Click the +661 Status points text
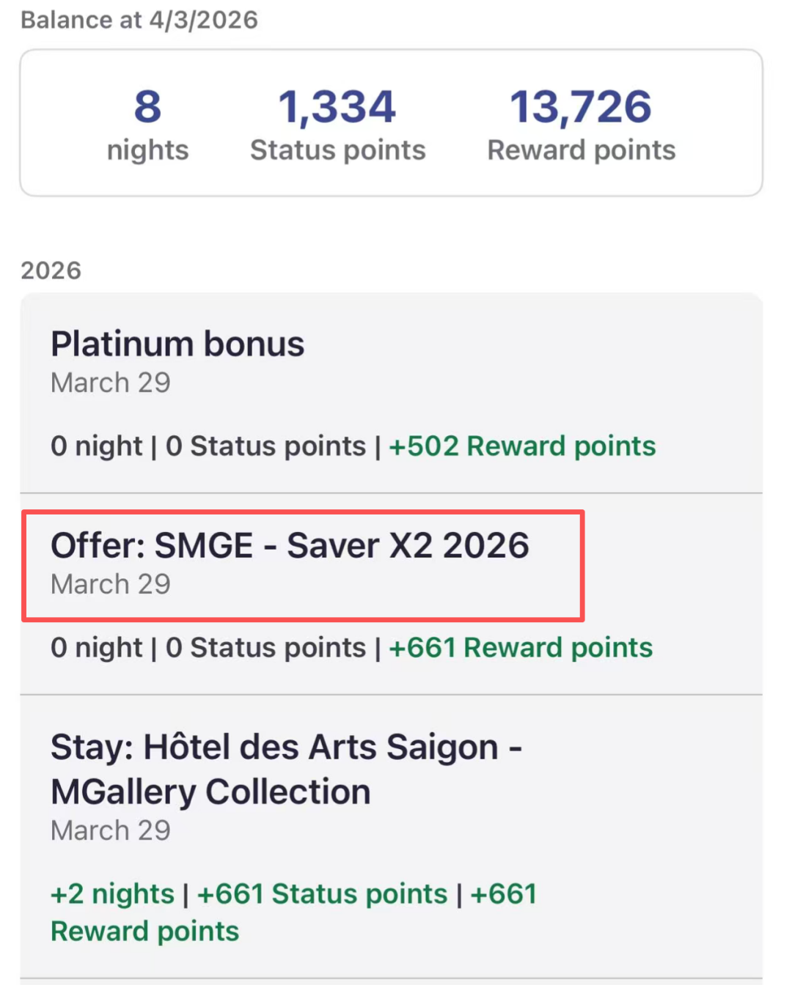 pyautogui.click(x=322, y=894)
